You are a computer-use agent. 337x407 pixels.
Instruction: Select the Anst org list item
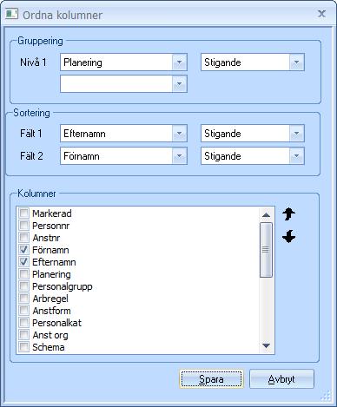pyautogui.click(x=50, y=335)
